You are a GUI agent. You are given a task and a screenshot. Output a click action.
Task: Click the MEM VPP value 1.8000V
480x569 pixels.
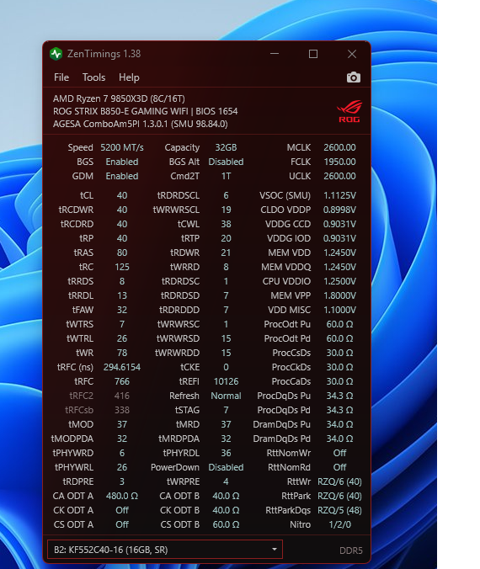(x=339, y=295)
